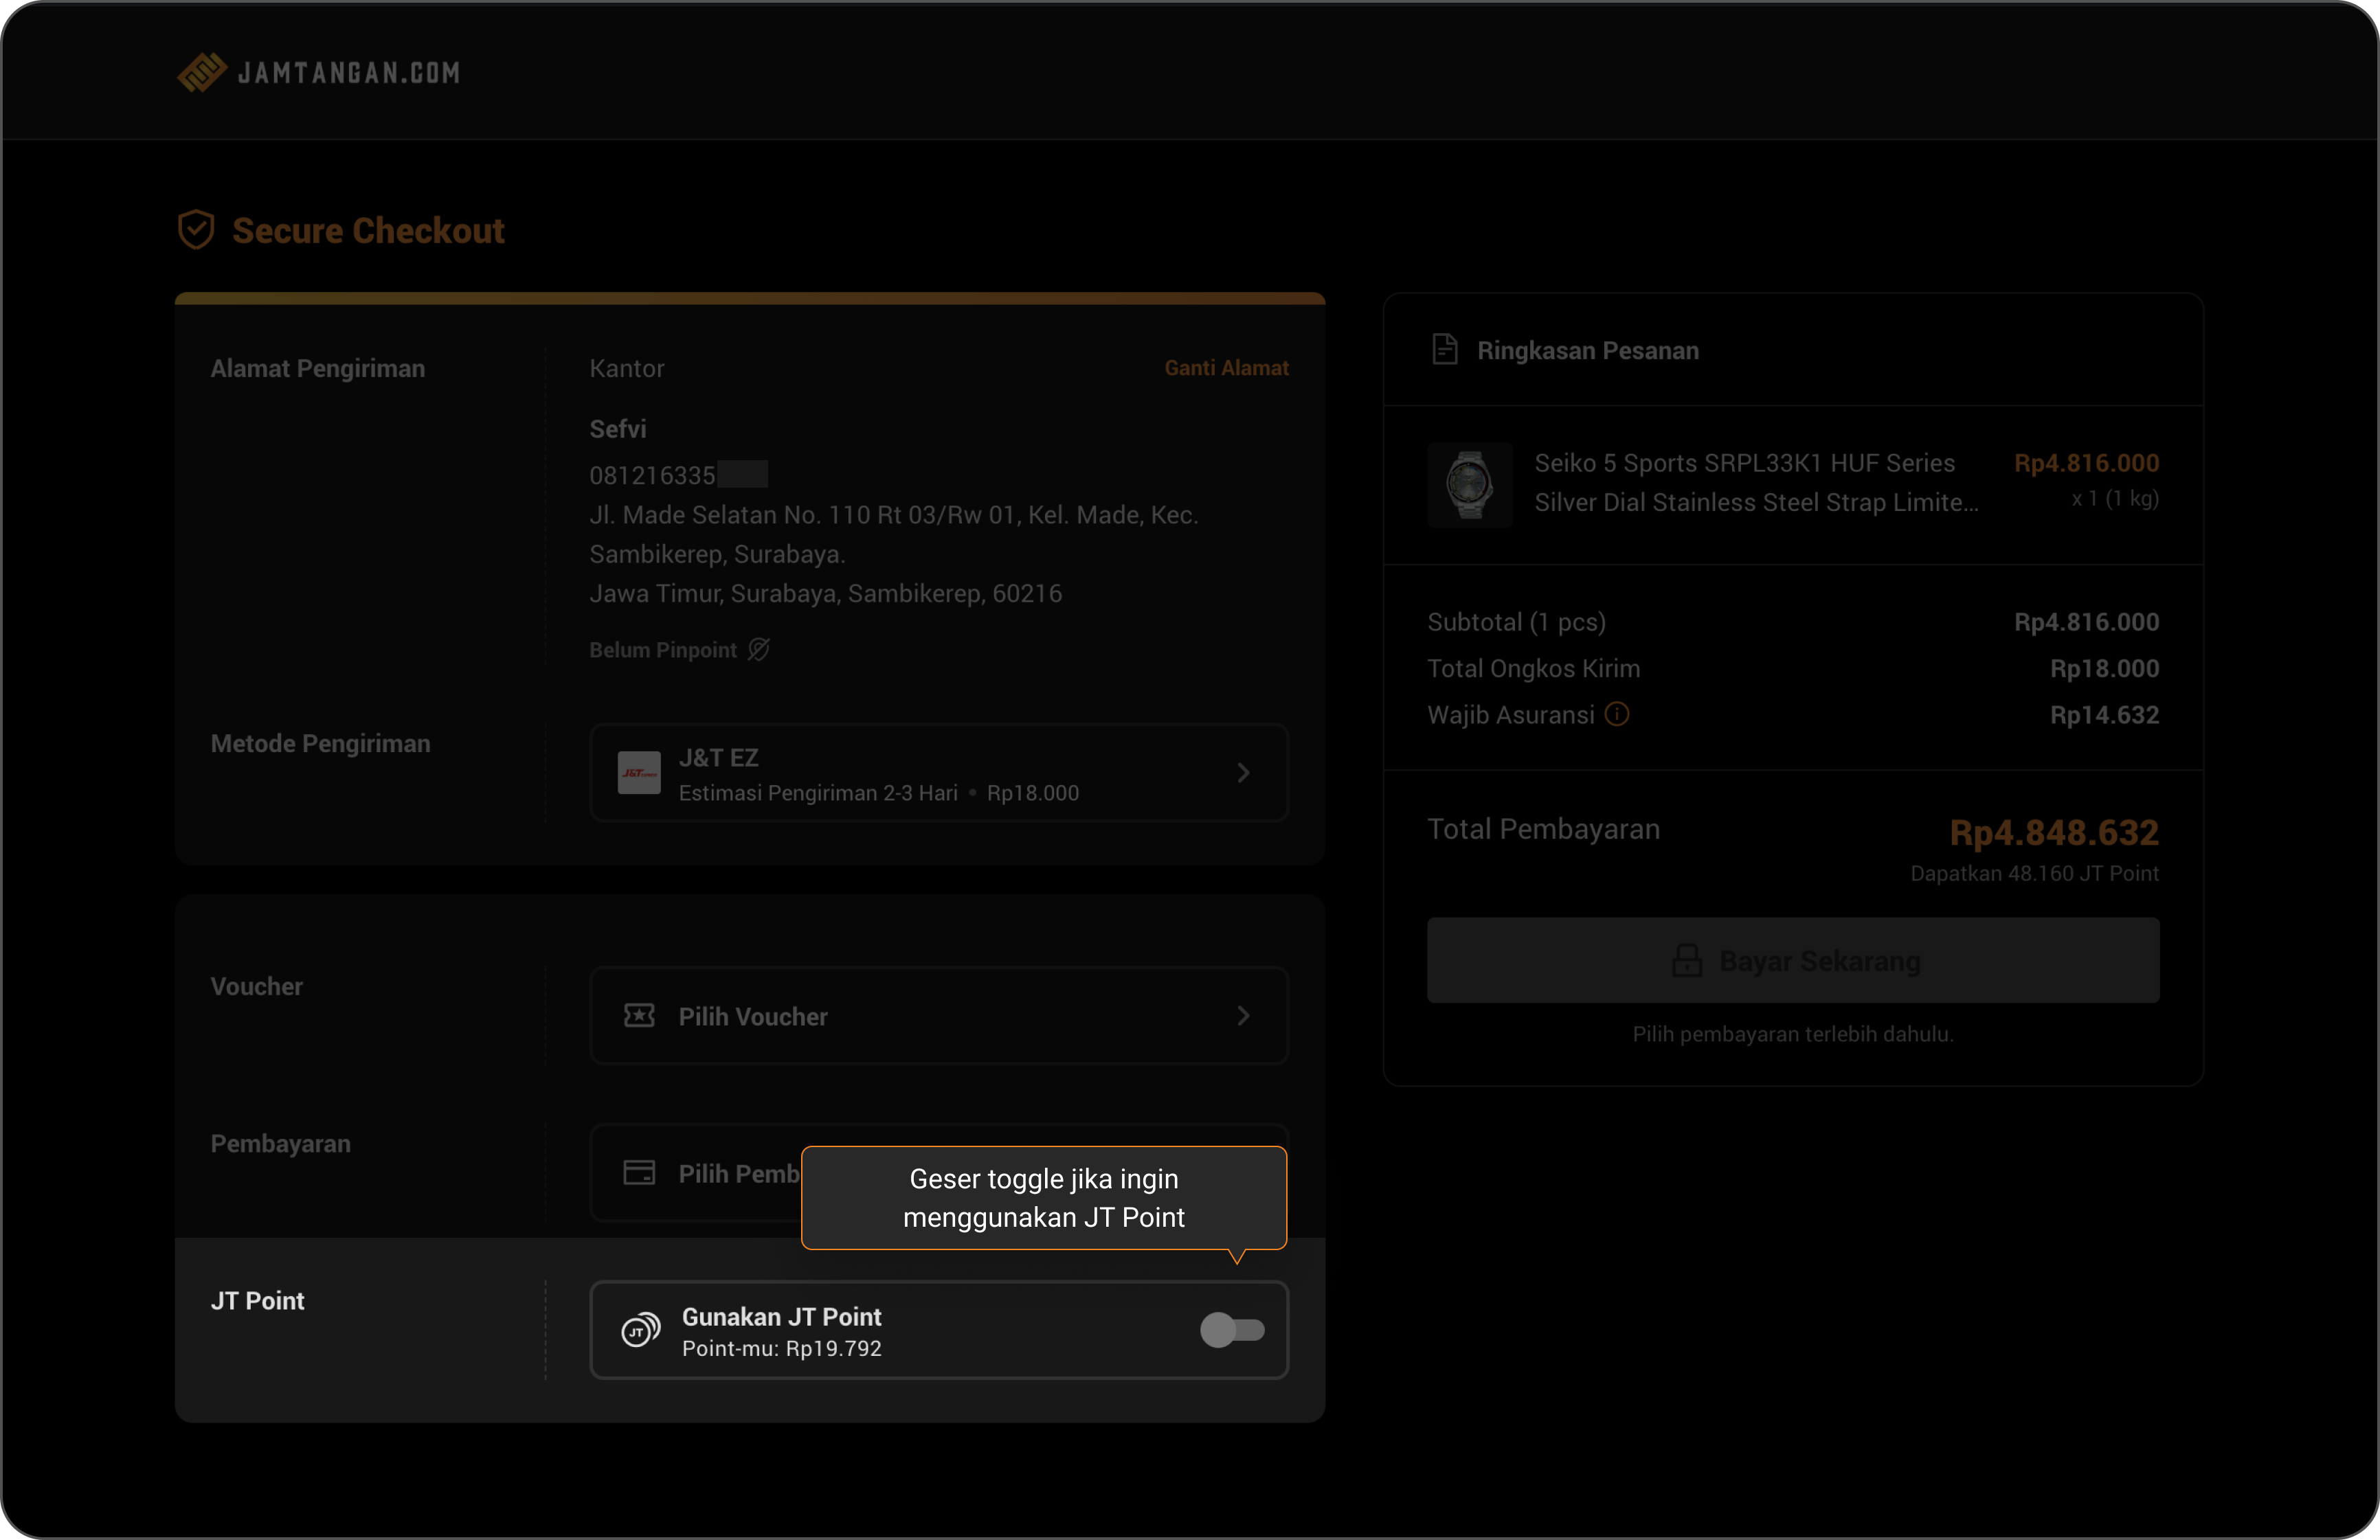The width and height of the screenshot is (2380, 1540).
Task: Click the JT Point coin icon
Action: 641,1330
